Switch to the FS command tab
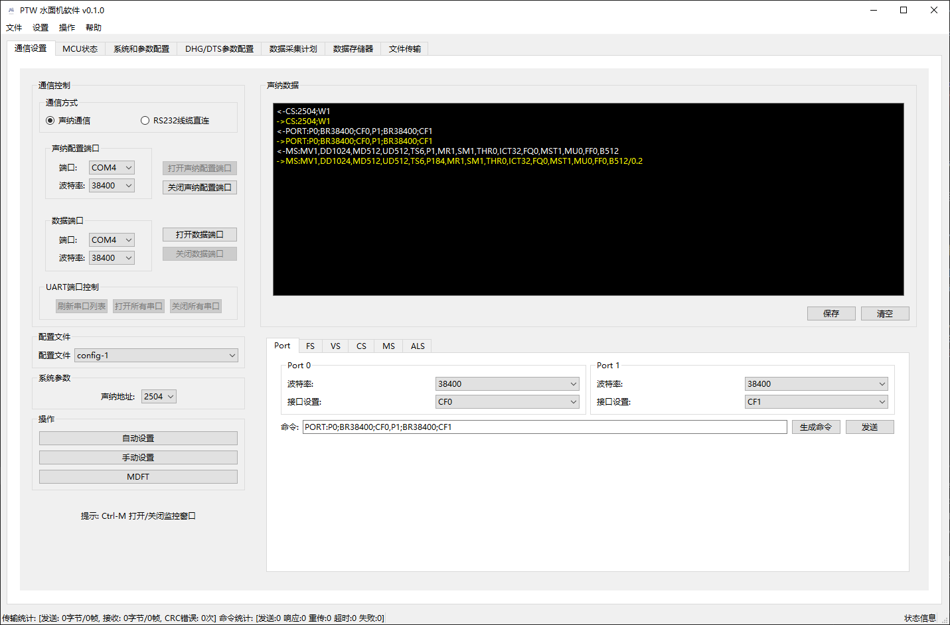This screenshot has height=625, width=950. (x=310, y=346)
